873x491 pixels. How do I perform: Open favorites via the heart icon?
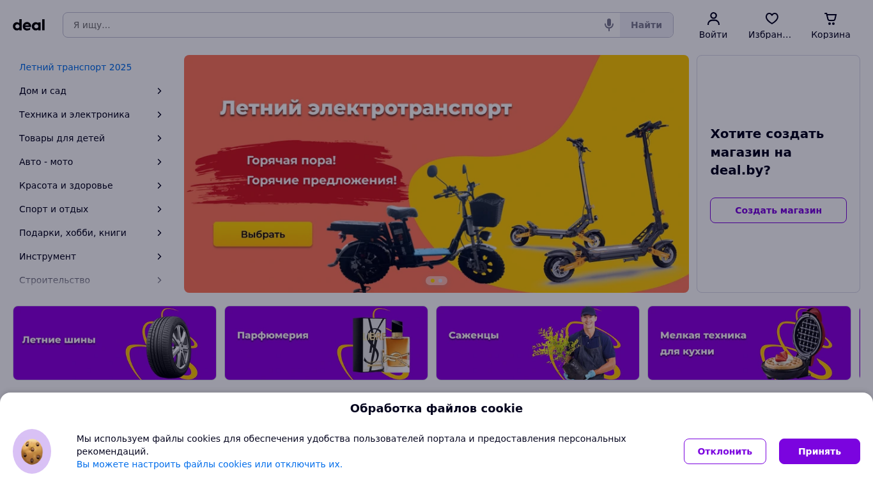(772, 19)
